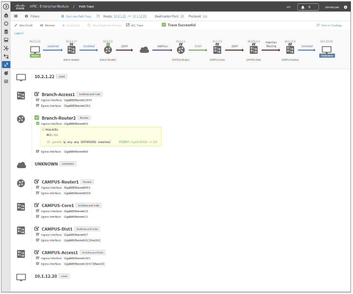Open the notifications bell counter
353x294 pixels.
point(308,7)
